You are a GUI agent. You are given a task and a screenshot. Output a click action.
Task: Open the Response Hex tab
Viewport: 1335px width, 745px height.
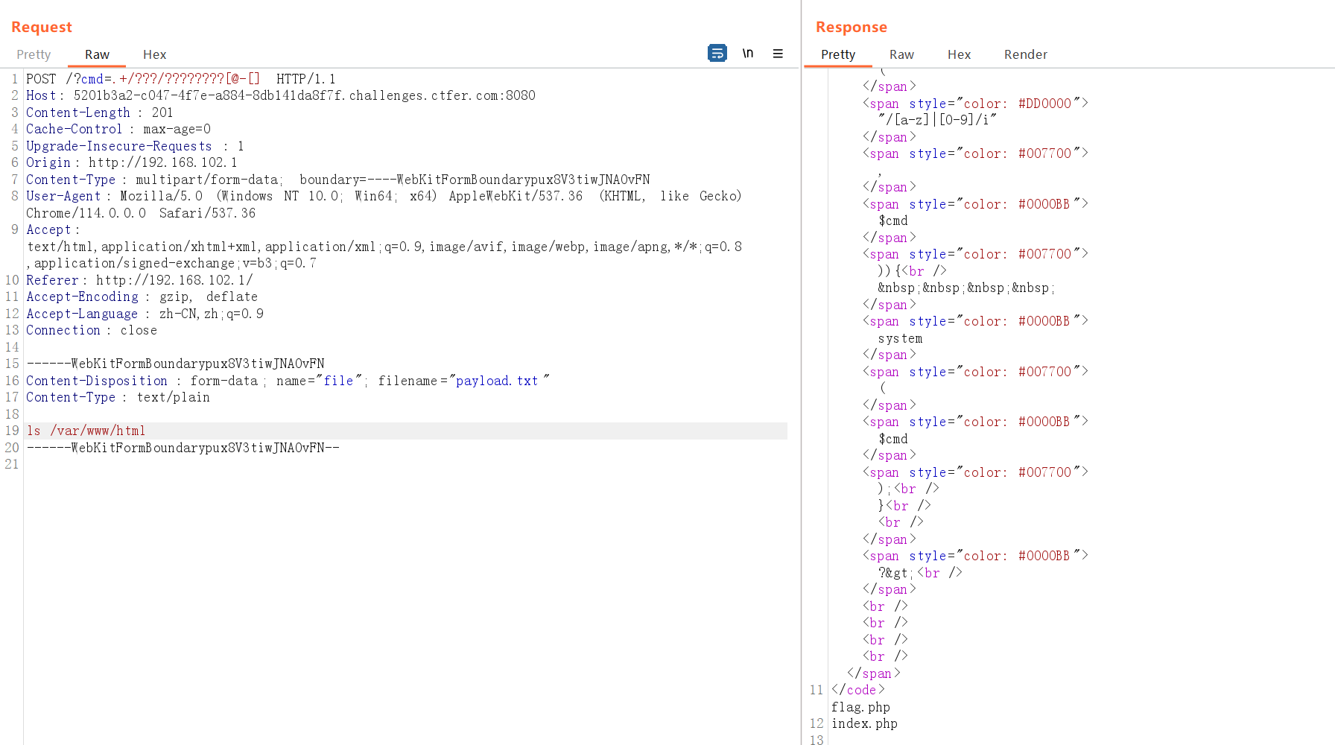click(959, 54)
